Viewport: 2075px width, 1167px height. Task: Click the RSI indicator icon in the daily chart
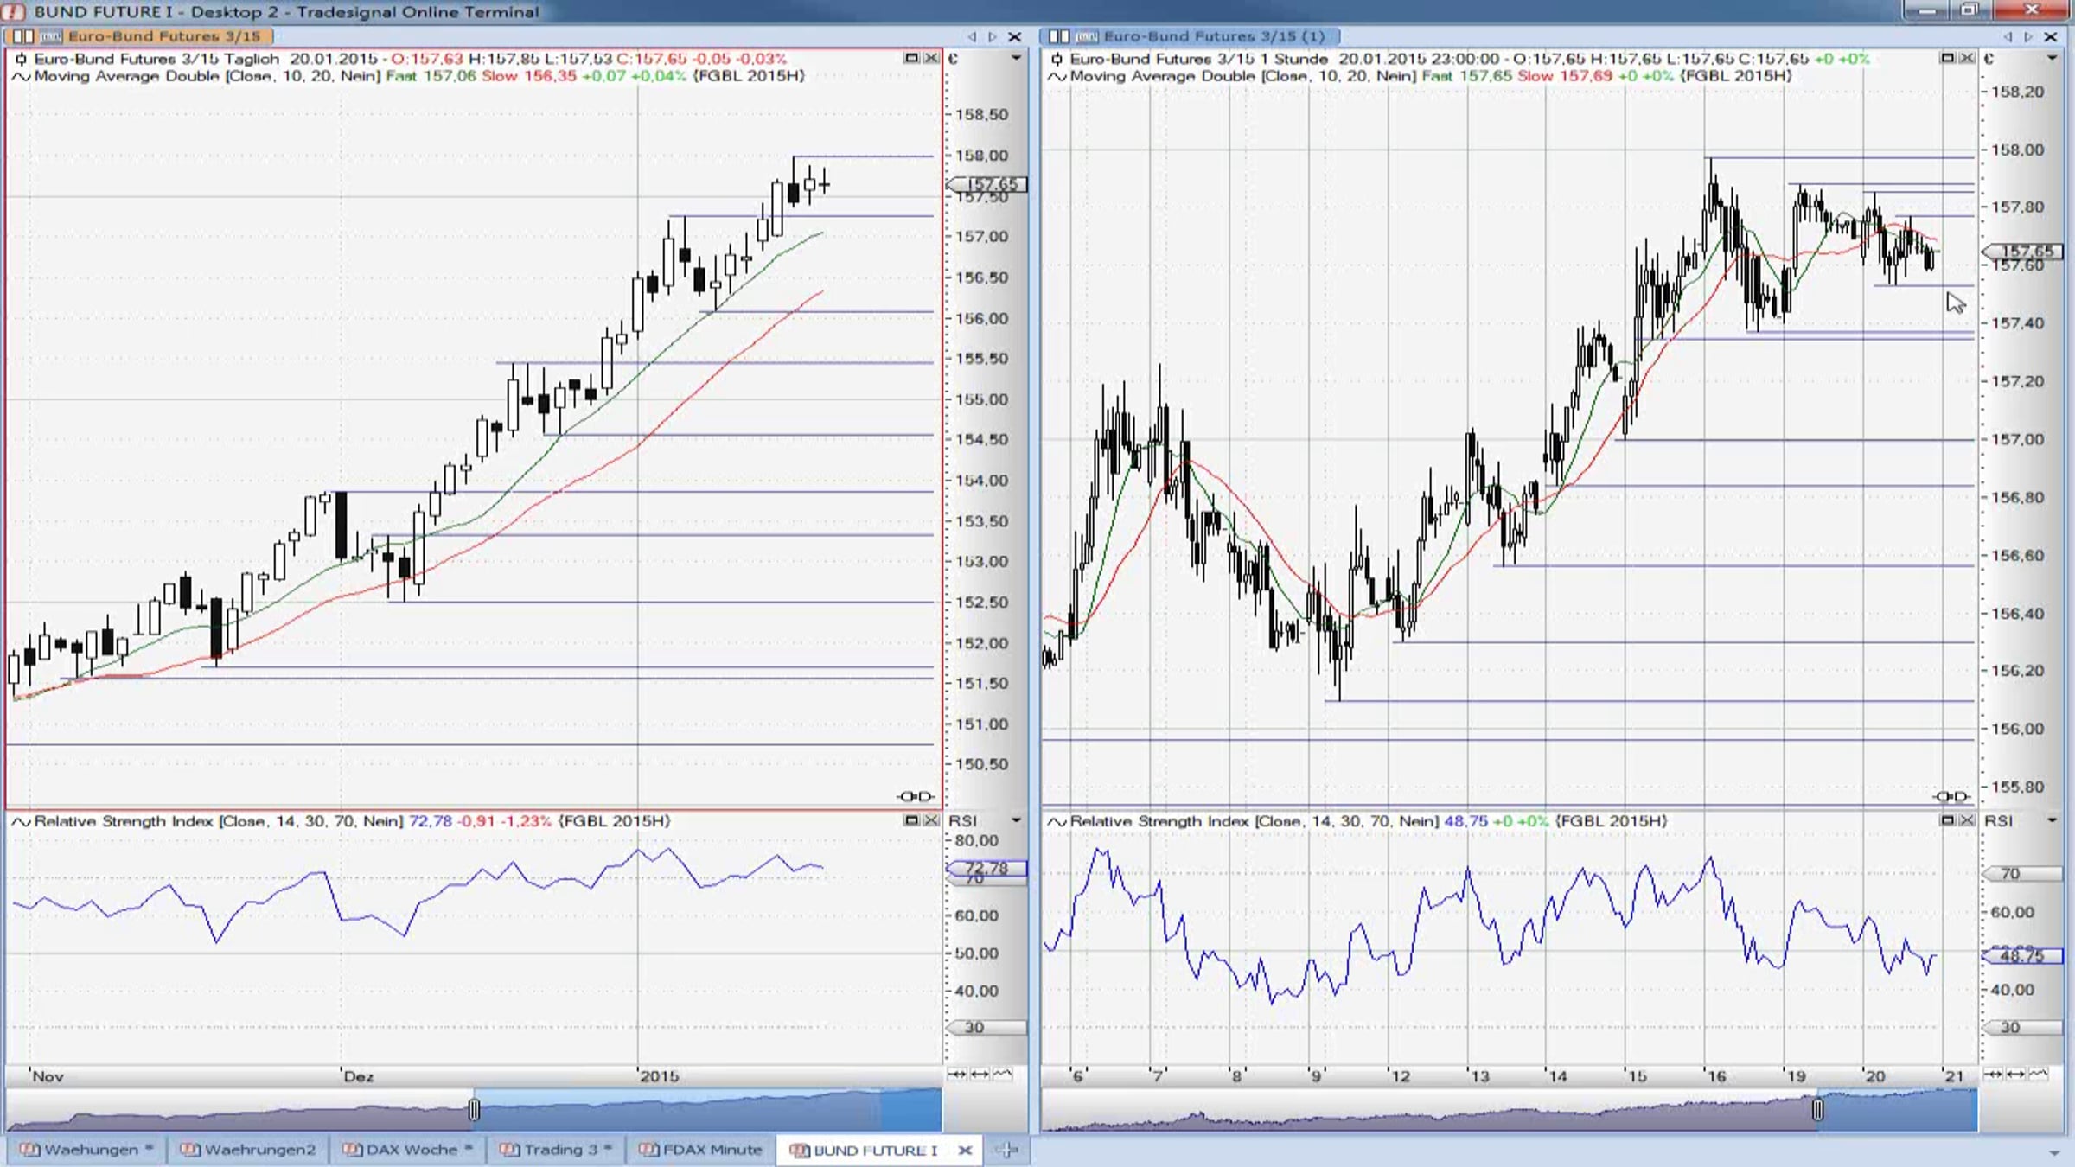pos(21,821)
